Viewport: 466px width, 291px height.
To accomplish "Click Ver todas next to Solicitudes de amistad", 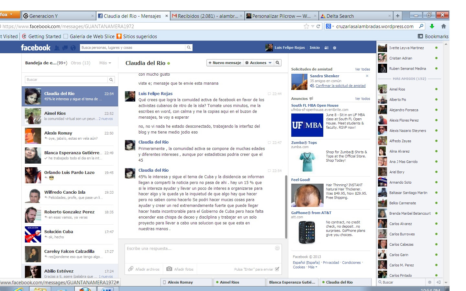I will point(362,69).
